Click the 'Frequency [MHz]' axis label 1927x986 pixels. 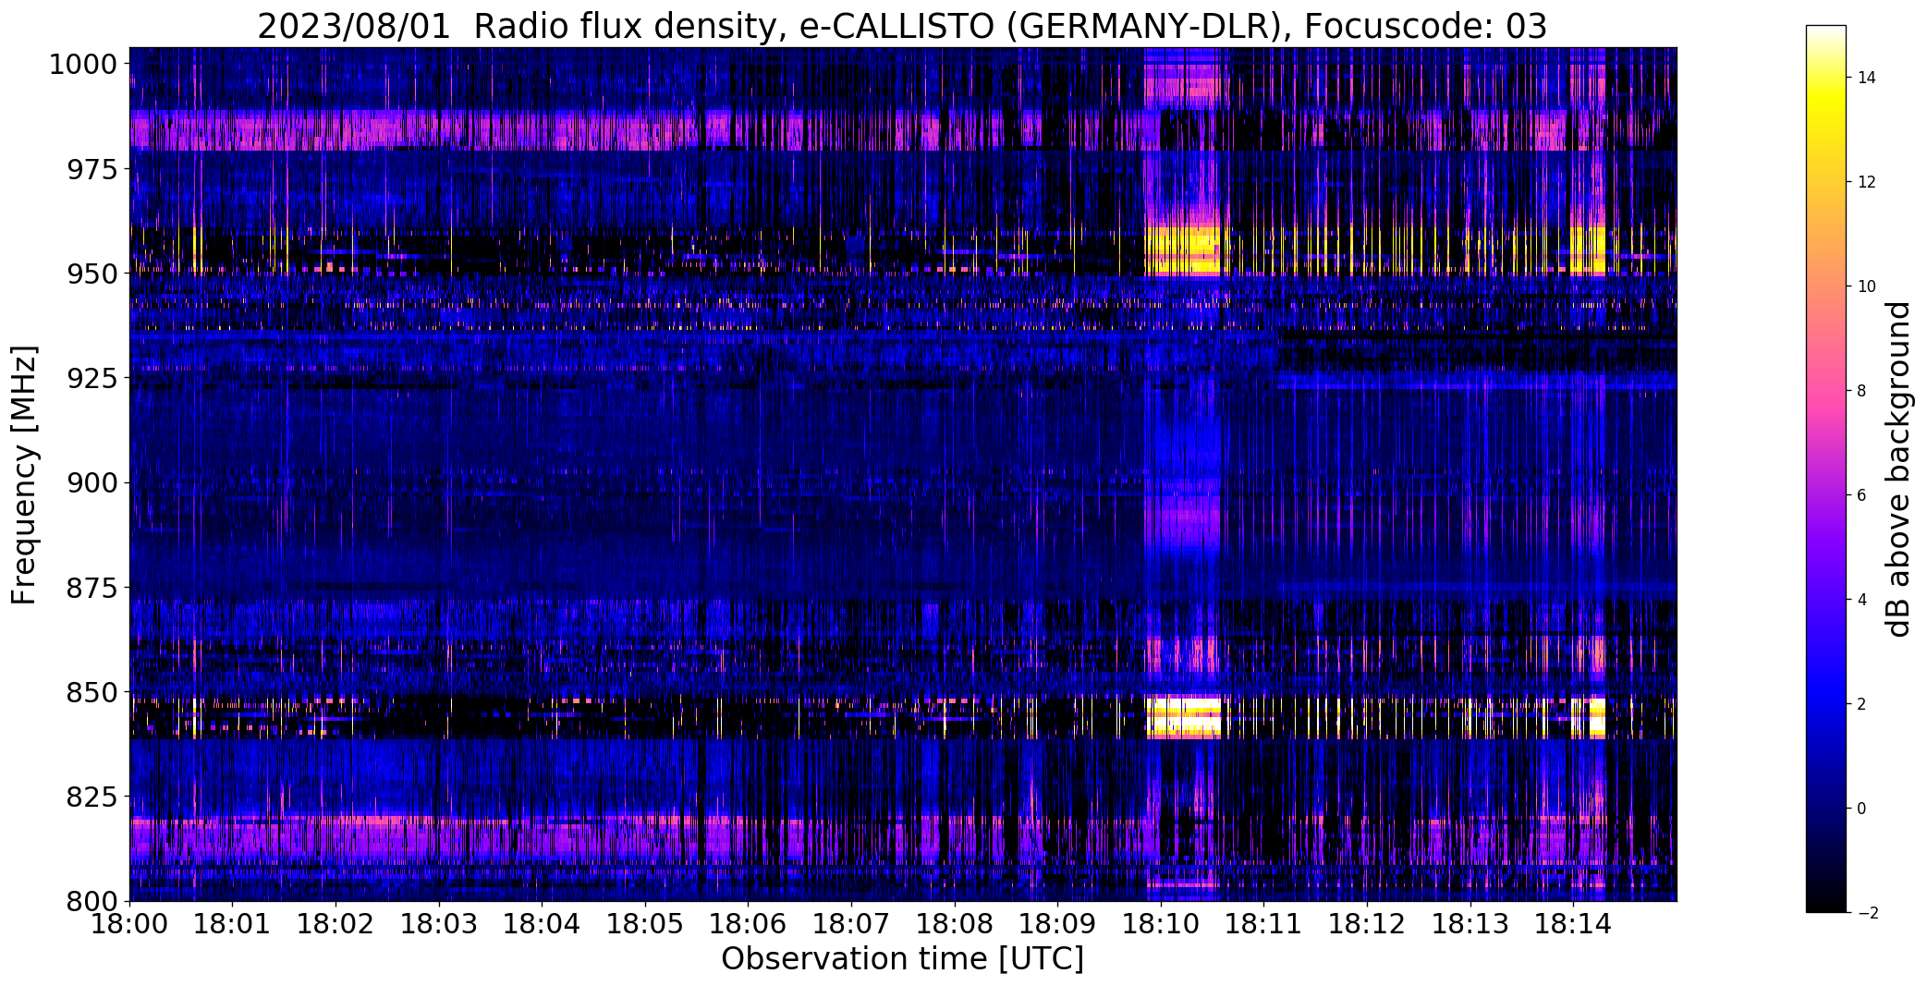click(24, 475)
